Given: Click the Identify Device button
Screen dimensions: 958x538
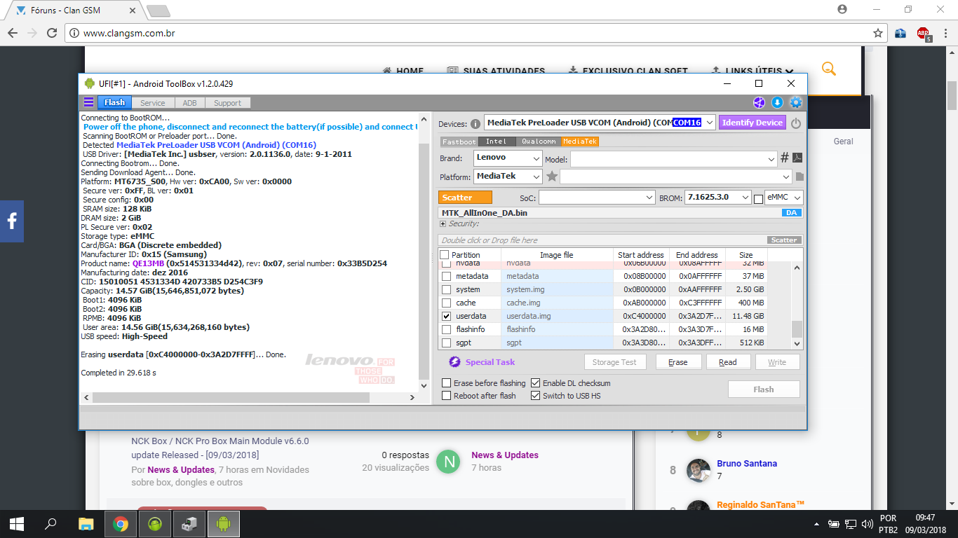Looking at the screenshot, I should click(753, 123).
